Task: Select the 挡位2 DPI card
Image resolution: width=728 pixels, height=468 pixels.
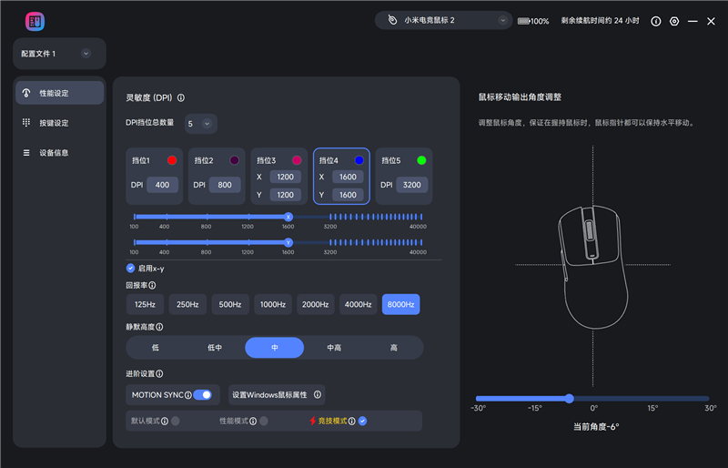Action: (217, 176)
